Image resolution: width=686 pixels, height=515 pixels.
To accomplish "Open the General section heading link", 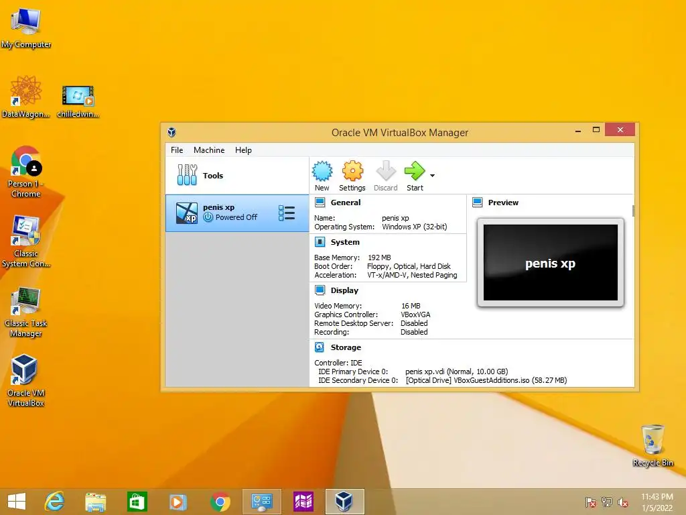I will tap(346, 203).
